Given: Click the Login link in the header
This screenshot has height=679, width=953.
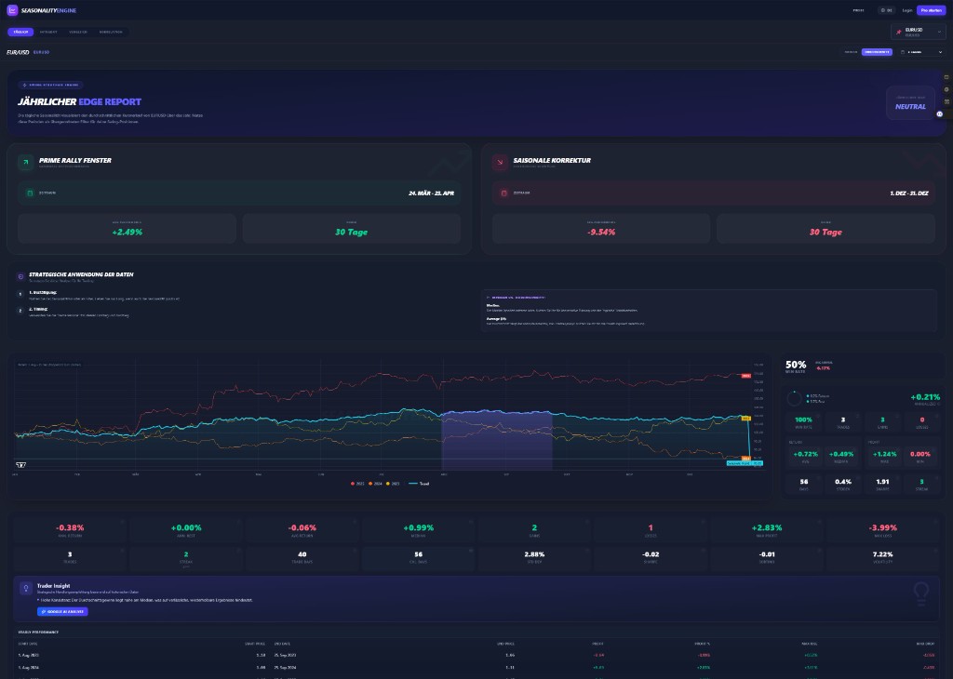Looking at the screenshot, I should (907, 10).
